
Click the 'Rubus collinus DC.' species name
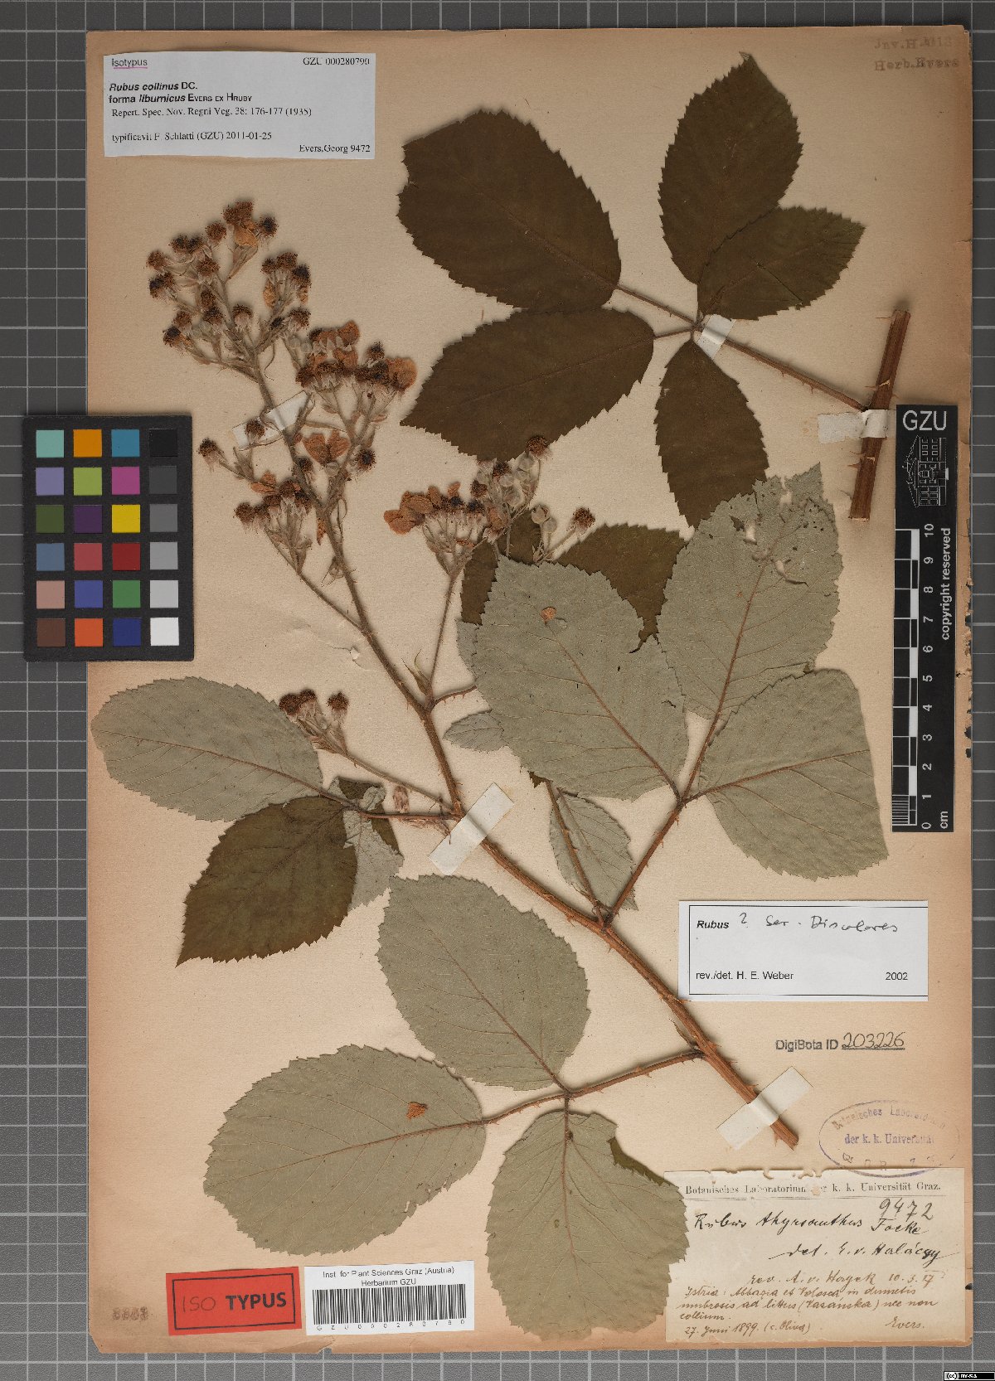tap(153, 85)
